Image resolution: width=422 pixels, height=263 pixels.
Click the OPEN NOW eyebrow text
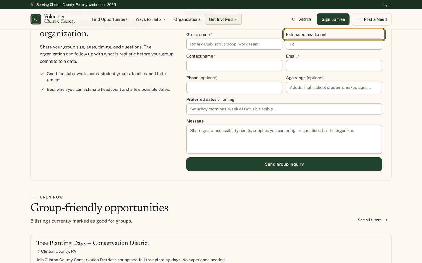click(x=51, y=197)
